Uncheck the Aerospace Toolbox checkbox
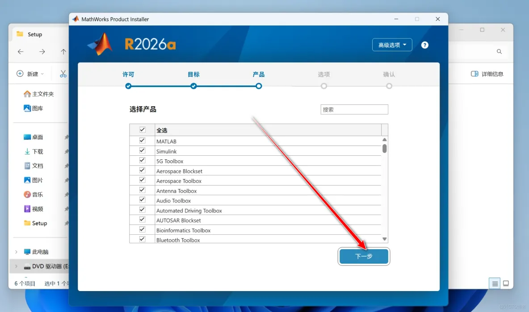The image size is (529, 312). point(143,180)
